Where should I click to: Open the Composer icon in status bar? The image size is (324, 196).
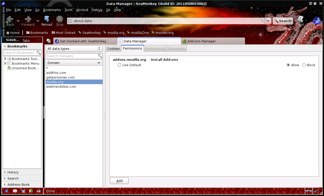pos(23,191)
